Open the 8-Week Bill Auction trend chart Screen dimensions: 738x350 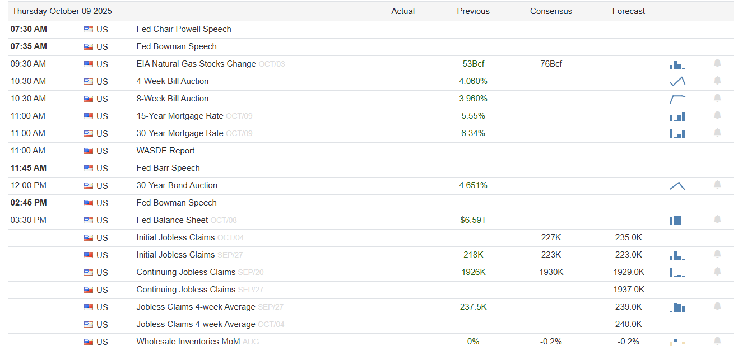click(677, 99)
